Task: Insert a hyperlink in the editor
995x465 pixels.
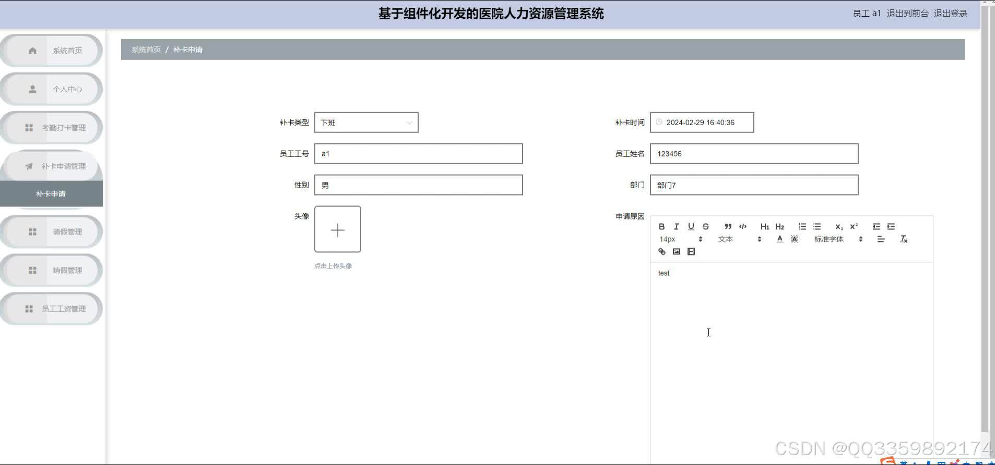Action: pos(661,252)
